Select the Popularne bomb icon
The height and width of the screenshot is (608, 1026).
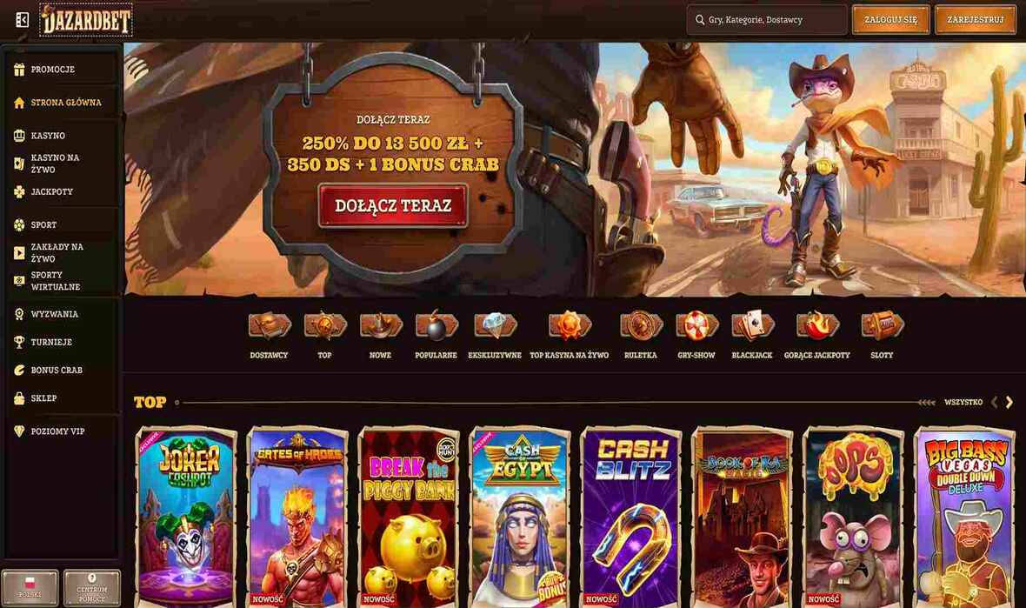pos(436,326)
